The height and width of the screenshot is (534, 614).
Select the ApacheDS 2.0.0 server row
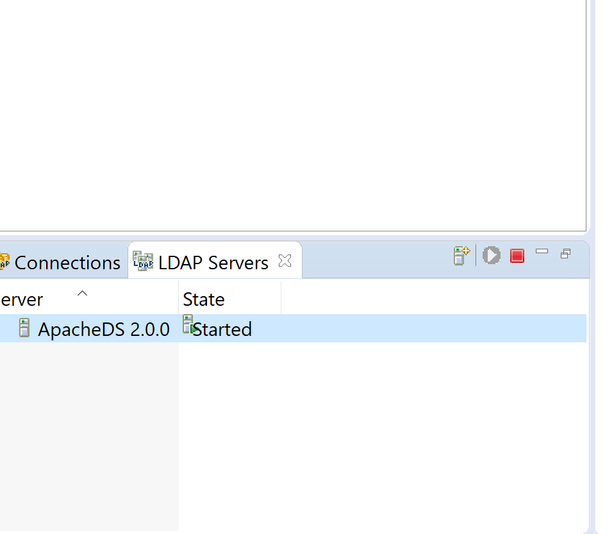tap(293, 328)
